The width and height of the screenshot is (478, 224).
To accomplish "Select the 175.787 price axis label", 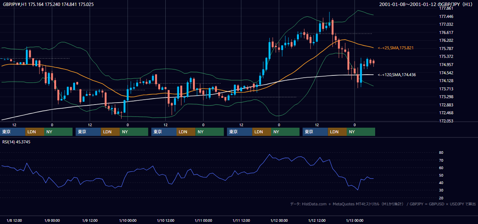I will [446, 49].
